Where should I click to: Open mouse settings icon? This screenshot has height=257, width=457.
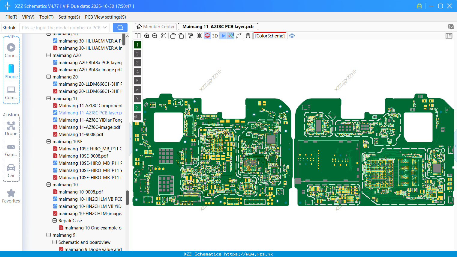(x=248, y=36)
